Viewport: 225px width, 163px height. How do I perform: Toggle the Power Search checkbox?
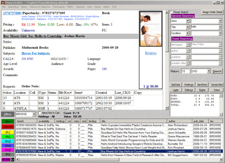171,12
